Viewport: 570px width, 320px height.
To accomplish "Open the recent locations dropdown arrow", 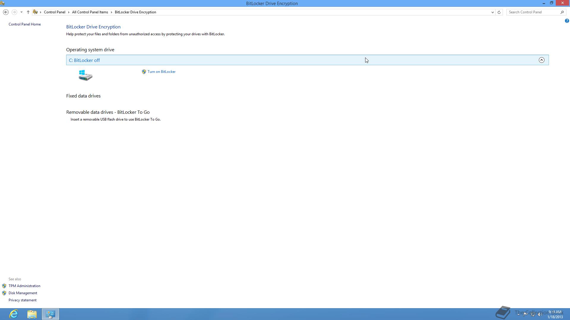I will pyautogui.click(x=21, y=12).
